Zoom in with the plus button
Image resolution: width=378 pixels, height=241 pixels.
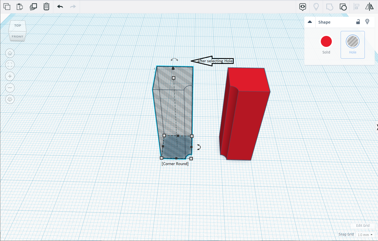coord(10,76)
